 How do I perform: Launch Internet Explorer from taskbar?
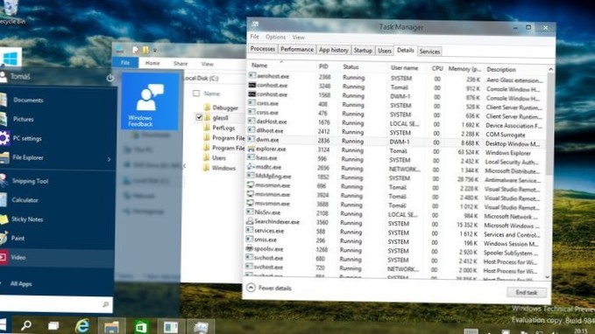click(x=82, y=325)
